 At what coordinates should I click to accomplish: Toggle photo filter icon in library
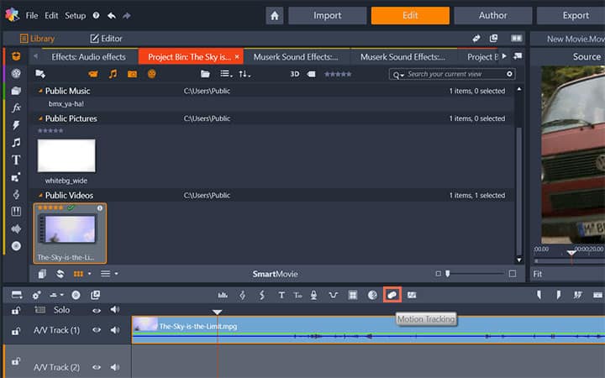(x=132, y=74)
